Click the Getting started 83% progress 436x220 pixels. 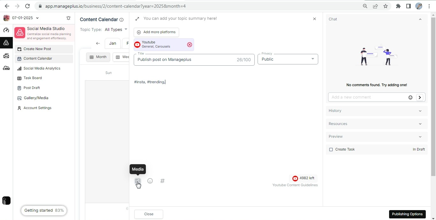pos(44,210)
